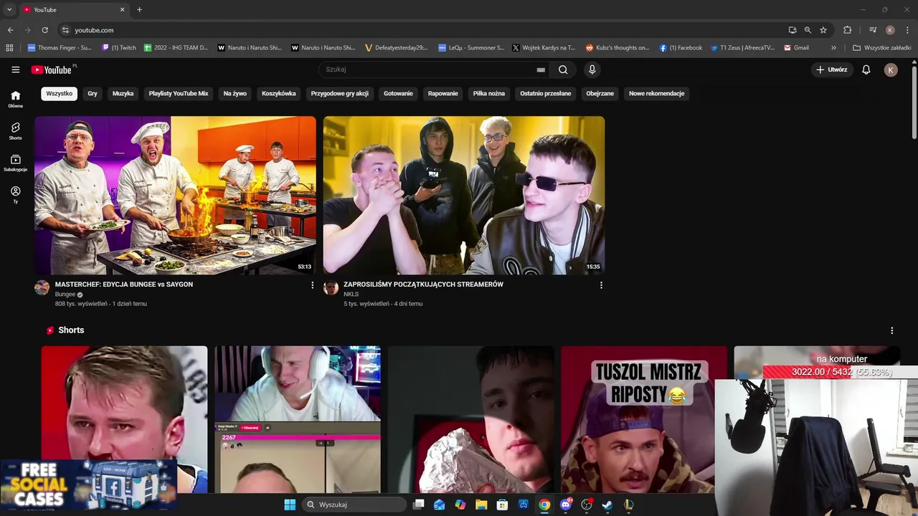Image resolution: width=918 pixels, height=516 pixels.
Task: Open the 'Ty' profile sidebar item
Action: (15, 194)
